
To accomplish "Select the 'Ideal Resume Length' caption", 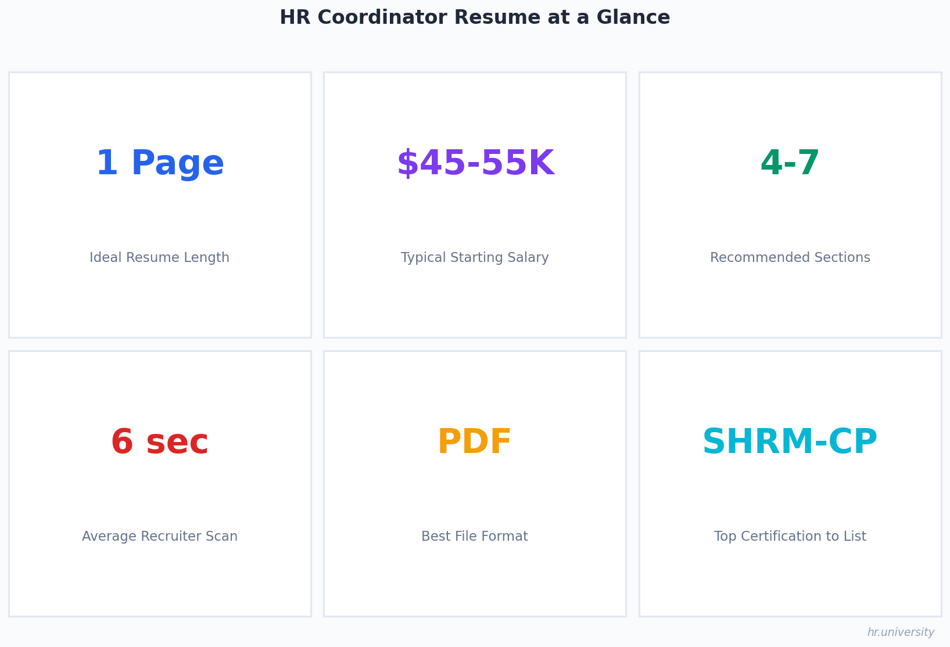I will coord(160,258).
